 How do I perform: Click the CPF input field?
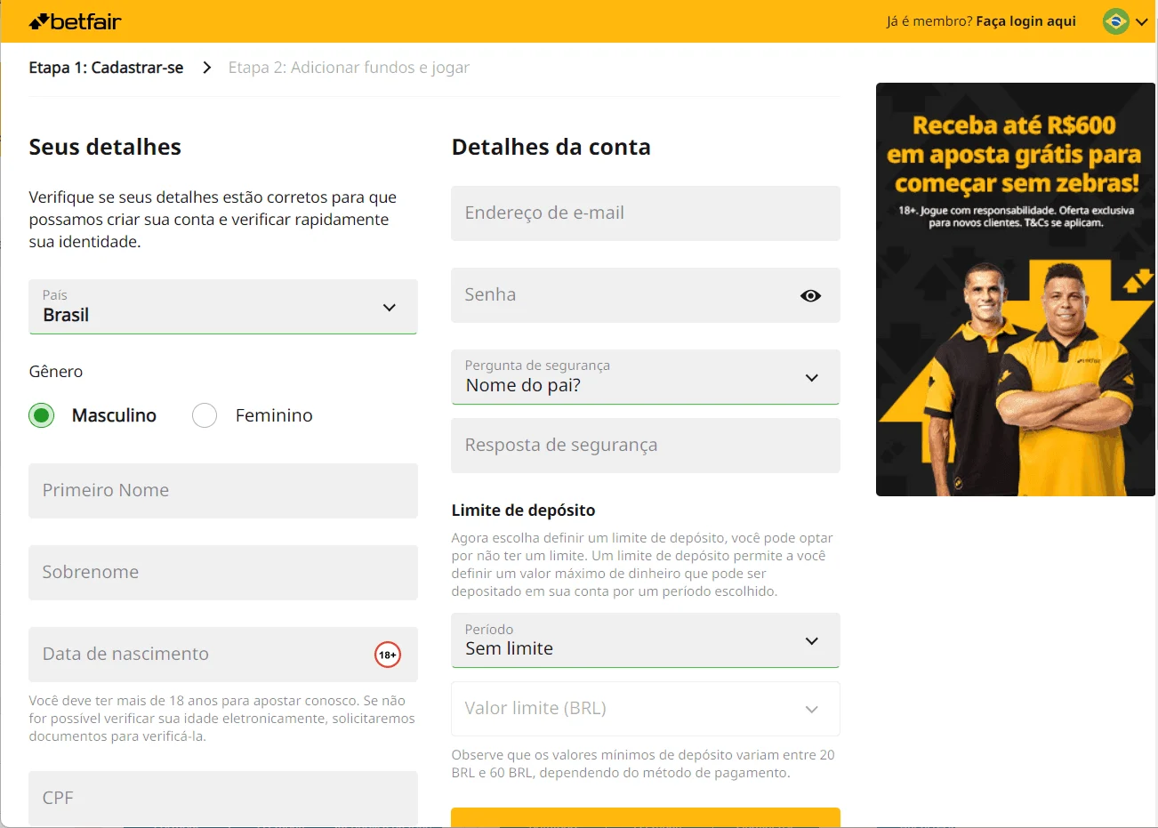tap(223, 798)
